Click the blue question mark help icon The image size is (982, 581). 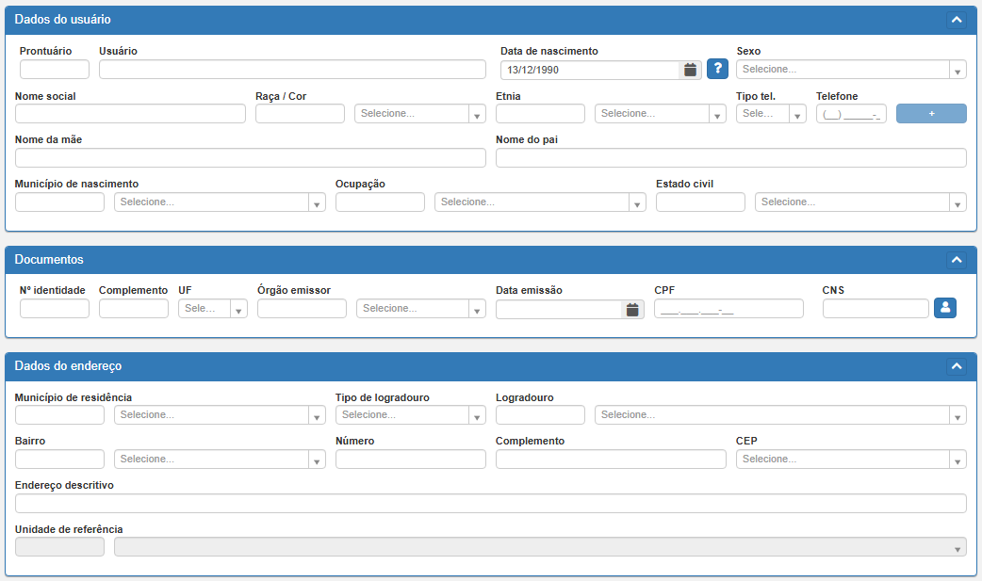[717, 69]
